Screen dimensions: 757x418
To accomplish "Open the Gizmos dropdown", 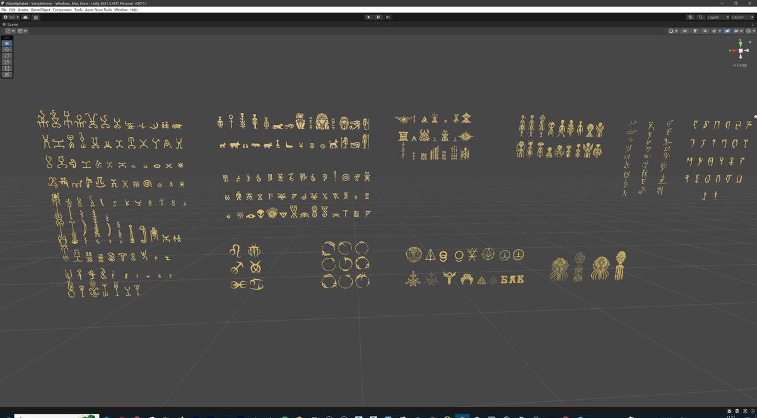I will click(x=749, y=31).
